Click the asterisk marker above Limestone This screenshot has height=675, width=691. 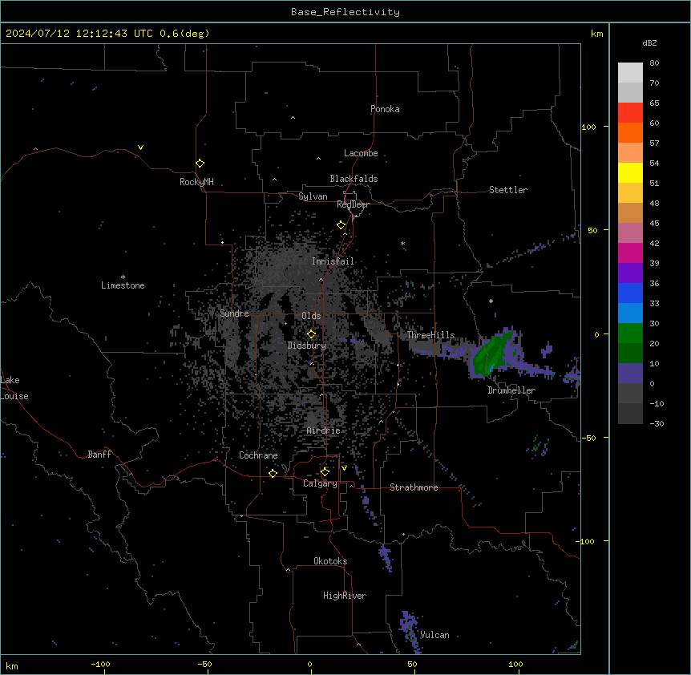[x=123, y=277]
